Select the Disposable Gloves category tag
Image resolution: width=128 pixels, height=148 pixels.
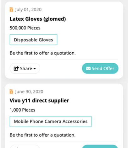point(33,40)
